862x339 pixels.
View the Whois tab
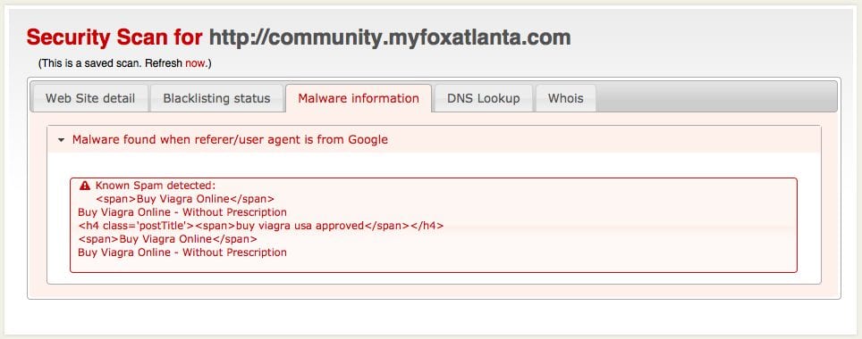(566, 99)
